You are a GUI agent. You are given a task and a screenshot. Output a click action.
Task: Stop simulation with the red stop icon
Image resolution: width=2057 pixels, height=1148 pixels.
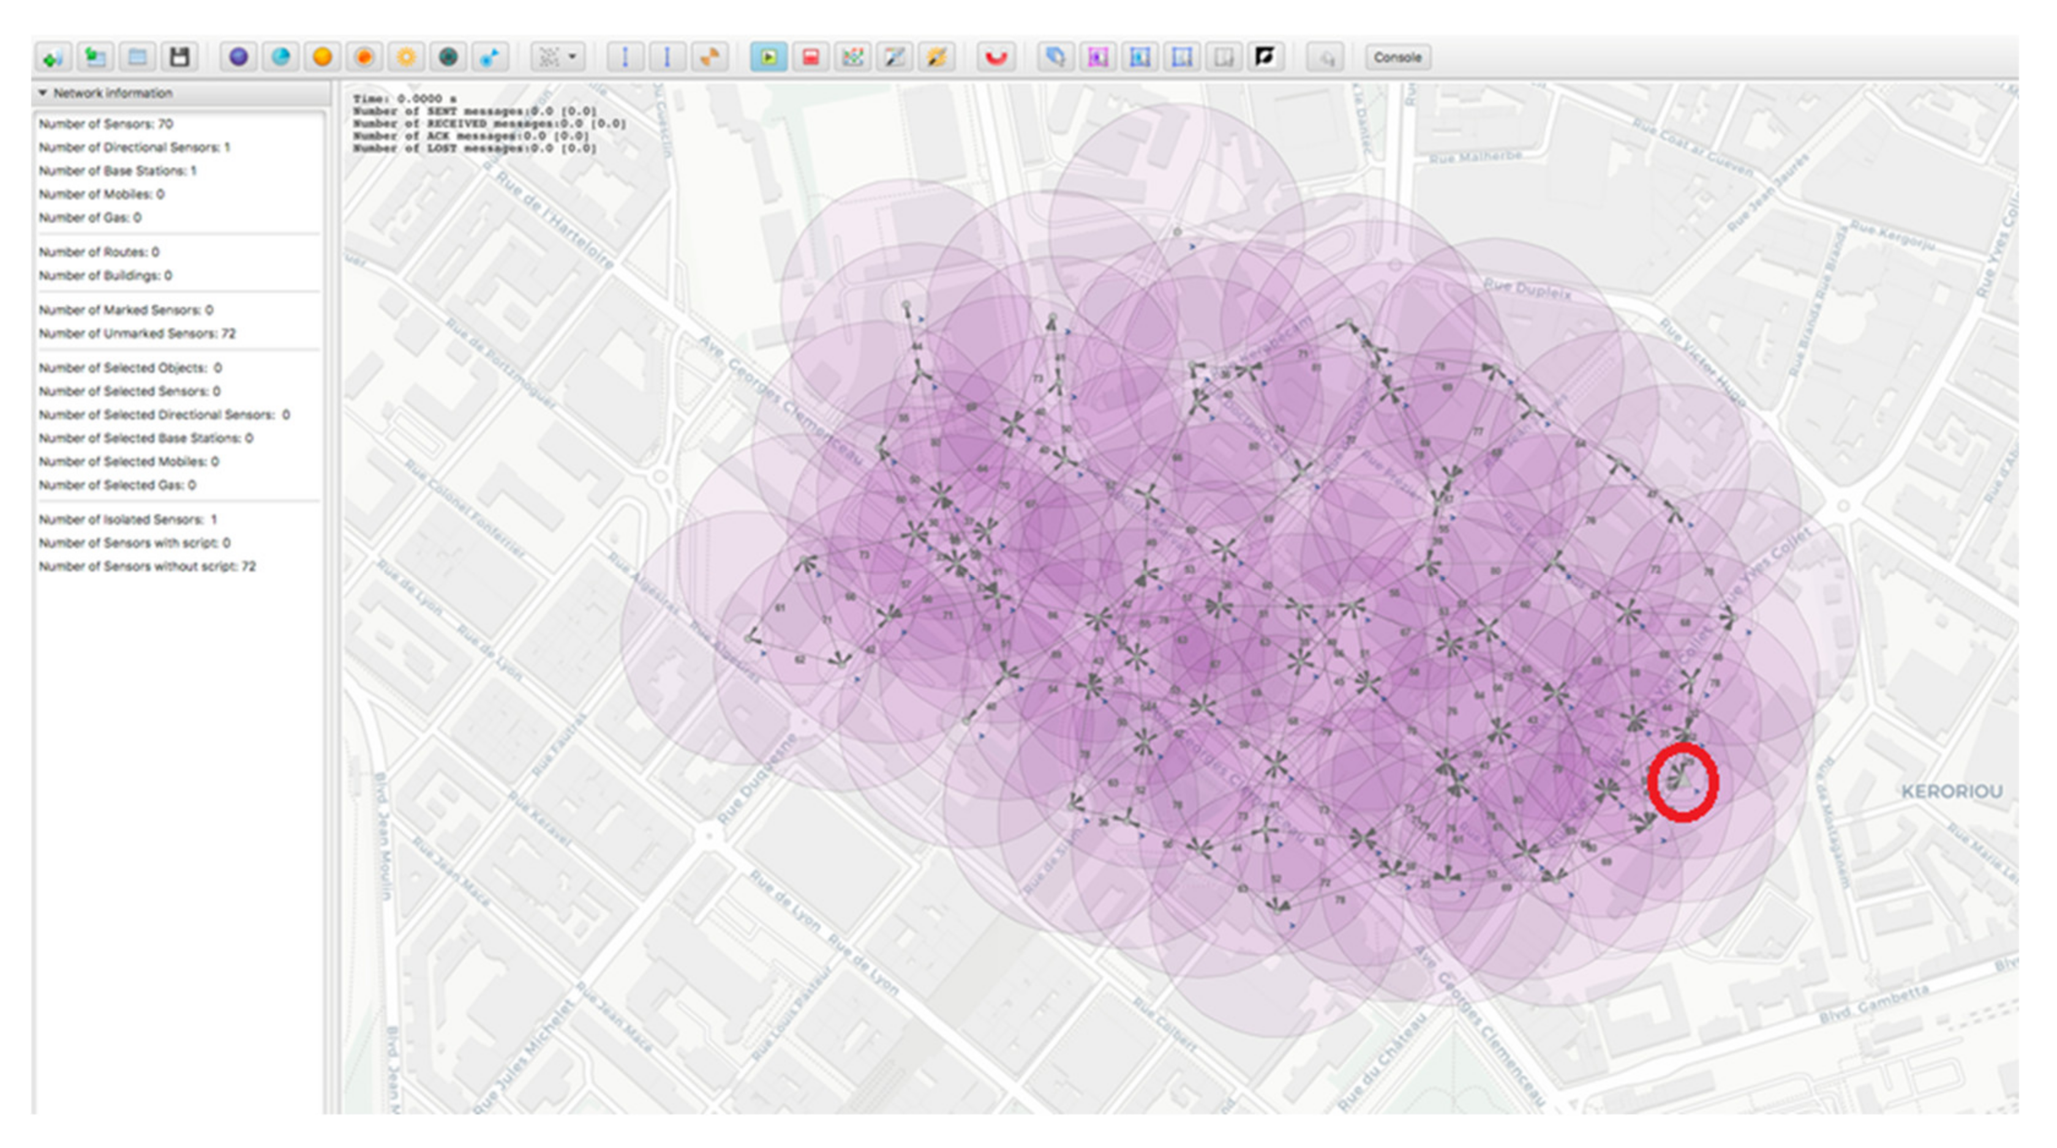811,58
